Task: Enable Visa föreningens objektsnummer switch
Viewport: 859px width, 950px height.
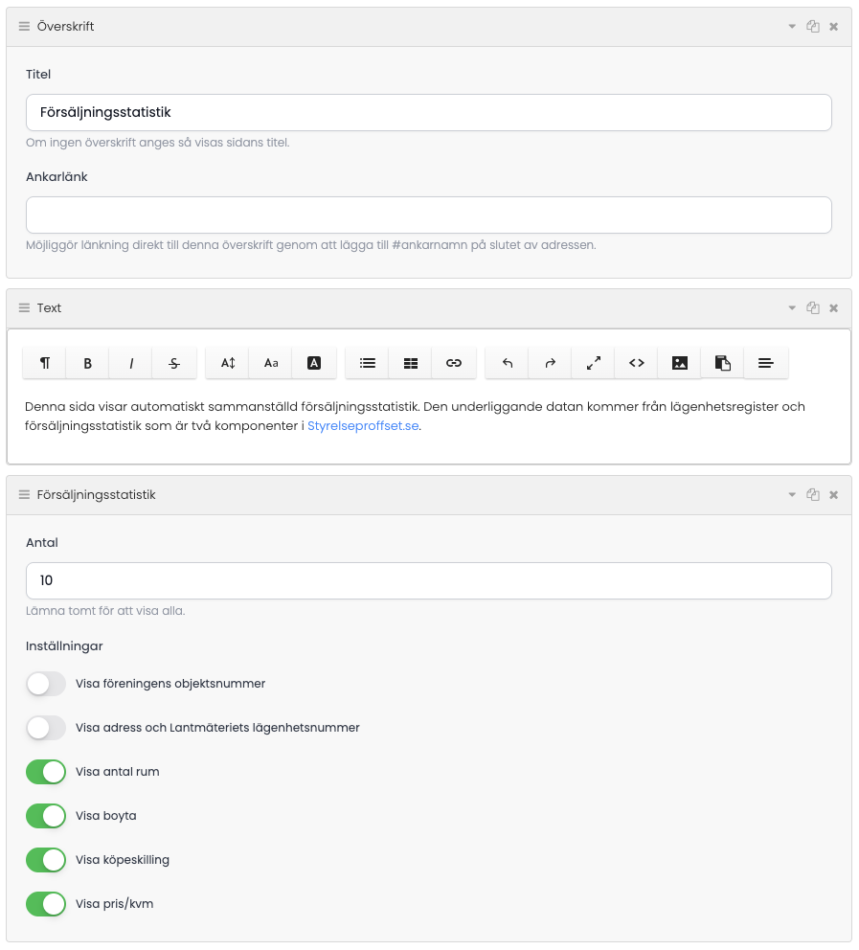Action: 46,684
